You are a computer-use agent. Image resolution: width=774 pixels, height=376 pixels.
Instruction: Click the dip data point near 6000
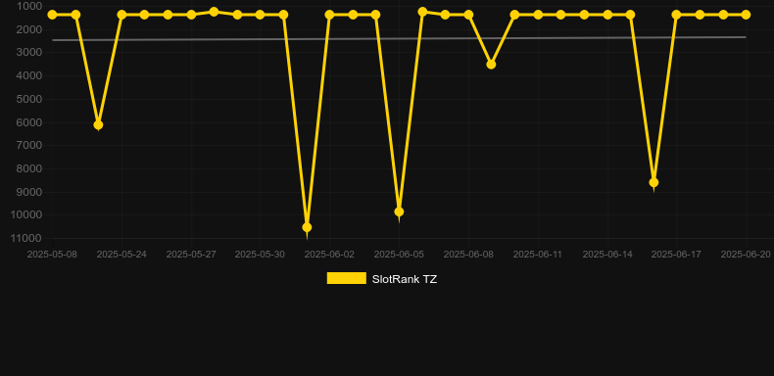coord(98,124)
